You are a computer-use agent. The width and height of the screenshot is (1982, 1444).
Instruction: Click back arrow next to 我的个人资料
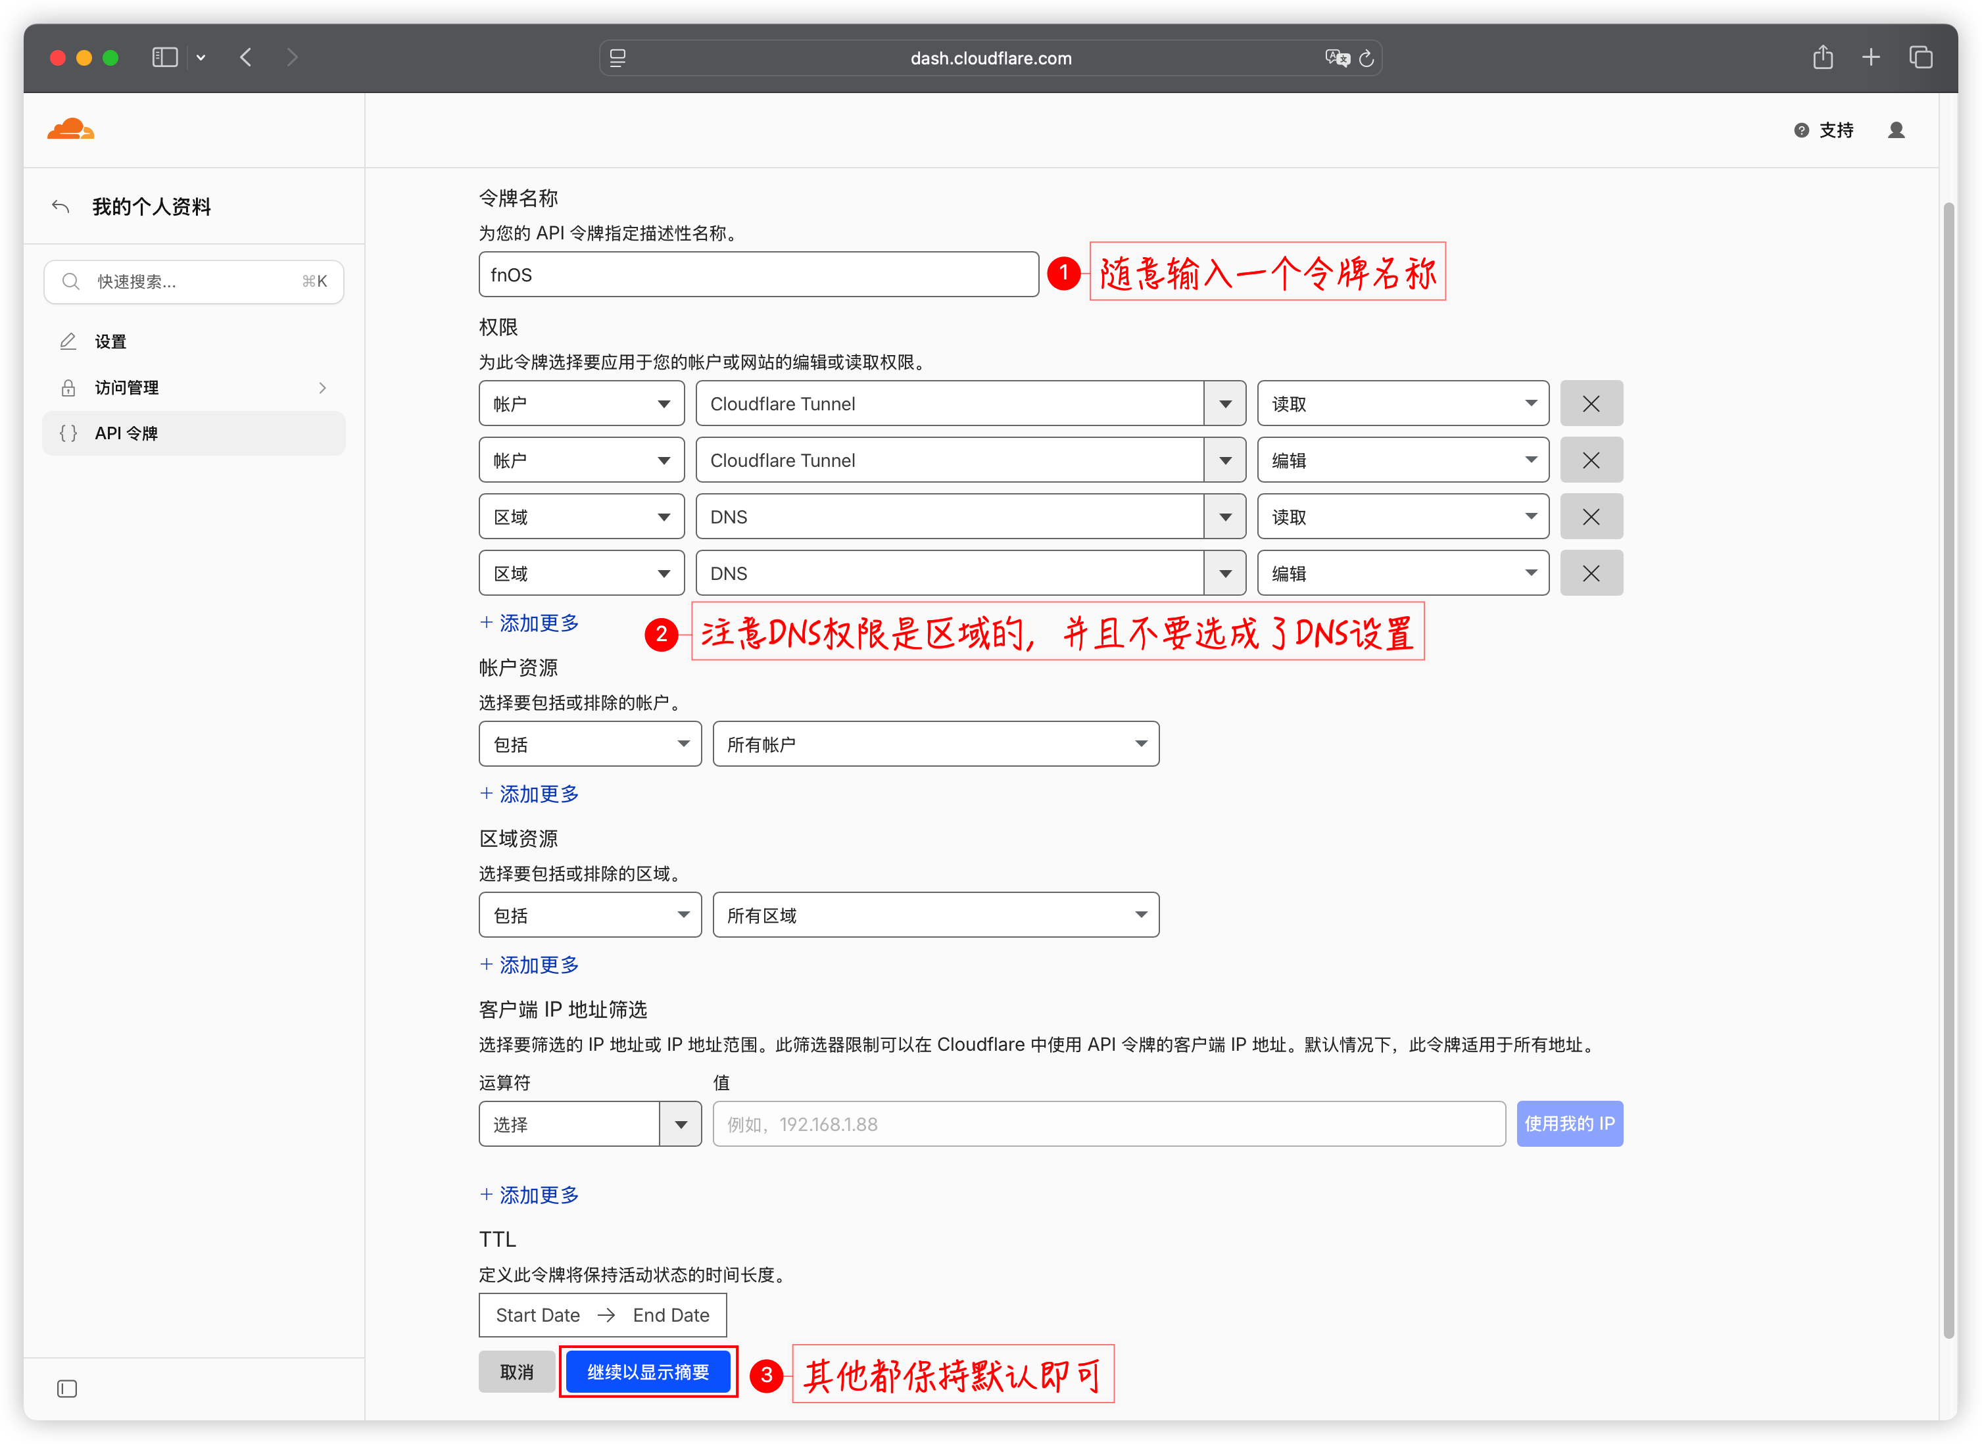pos(60,206)
